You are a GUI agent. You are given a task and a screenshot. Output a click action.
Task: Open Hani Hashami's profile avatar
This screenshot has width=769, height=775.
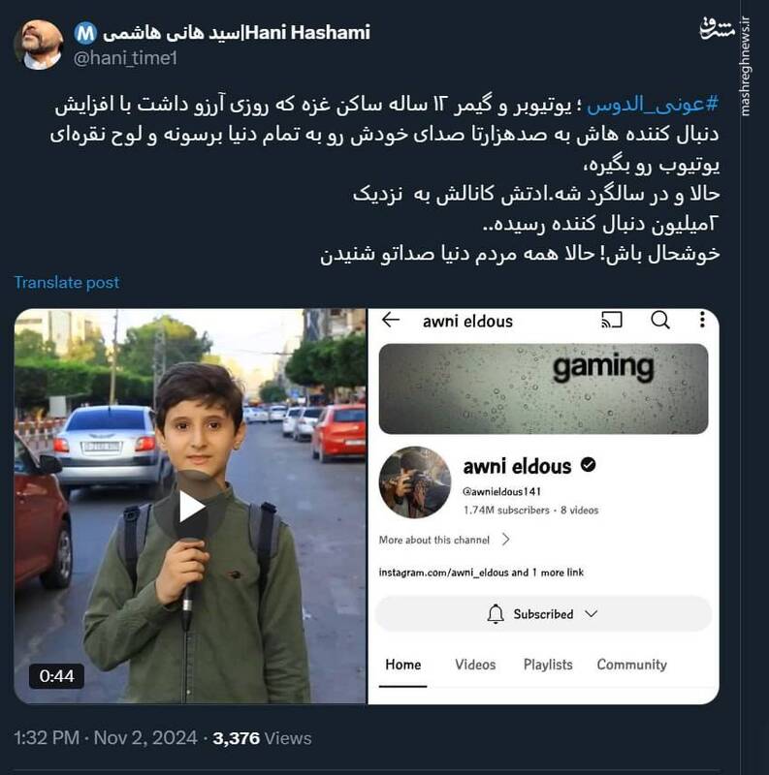(x=39, y=45)
